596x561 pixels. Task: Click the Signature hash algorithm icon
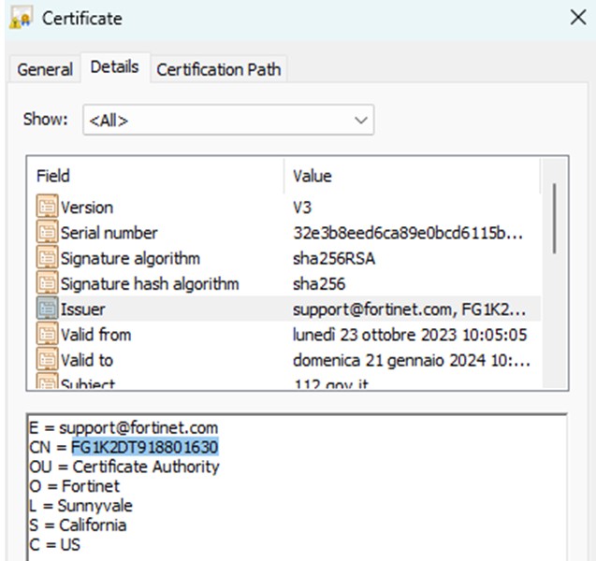coord(47,283)
